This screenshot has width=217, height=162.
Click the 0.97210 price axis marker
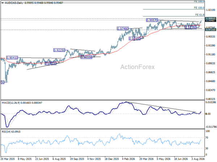point(210,30)
